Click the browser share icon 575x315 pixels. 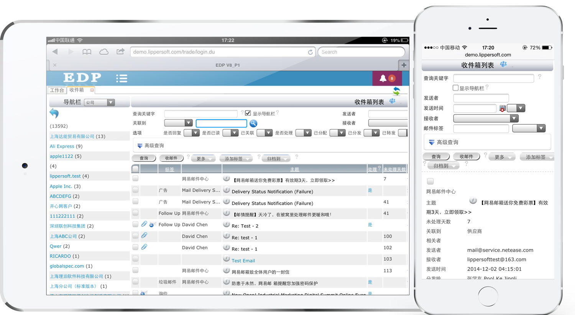tap(120, 52)
